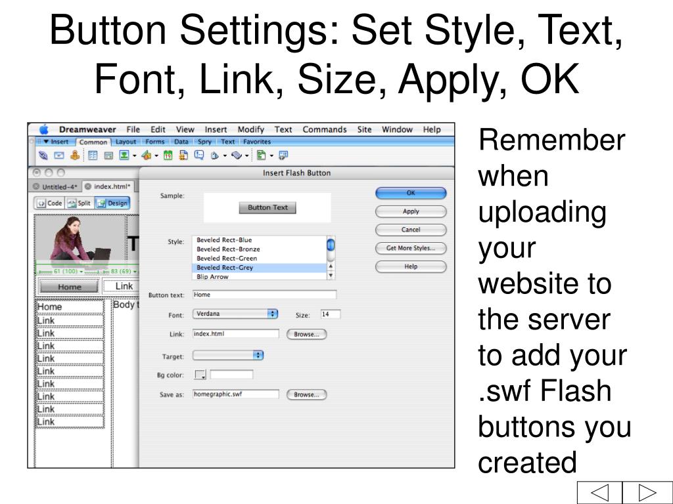Open the Target dropdown
The width and height of the screenshot is (673, 504).
point(228,355)
